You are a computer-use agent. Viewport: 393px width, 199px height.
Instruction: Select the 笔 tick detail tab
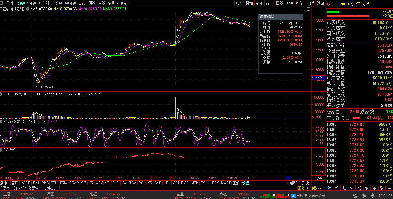(x=329, y=188)
